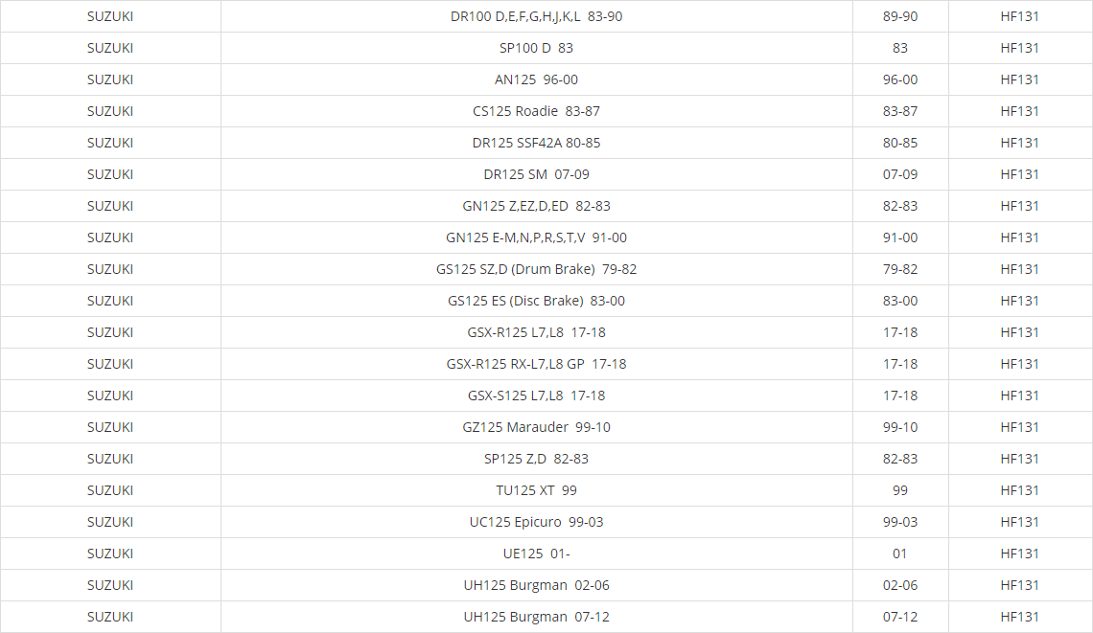
Task: Select the DR125 SM 07-09 model
Action: click(536, 174)
